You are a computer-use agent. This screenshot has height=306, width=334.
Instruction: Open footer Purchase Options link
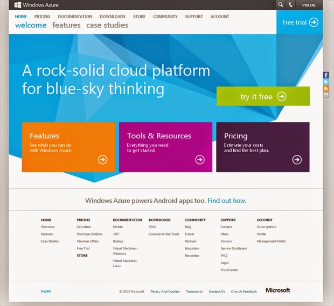click(89, 234)
